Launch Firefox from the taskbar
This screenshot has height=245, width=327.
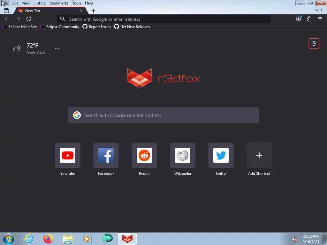tap(48, 239)
